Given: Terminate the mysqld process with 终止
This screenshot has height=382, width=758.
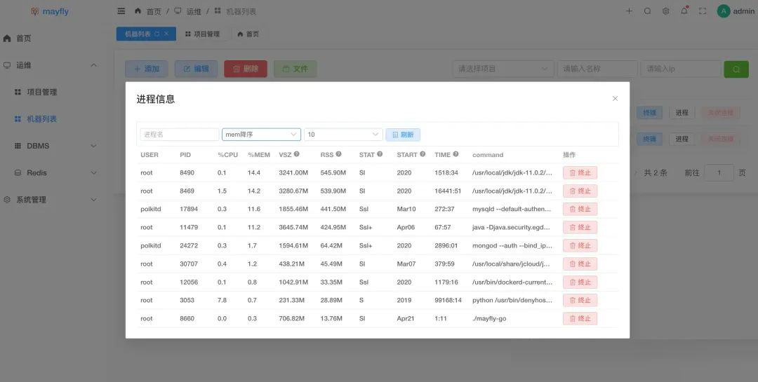Looking at the screenshot, I should pyautogui.click(x=580, y=209).
